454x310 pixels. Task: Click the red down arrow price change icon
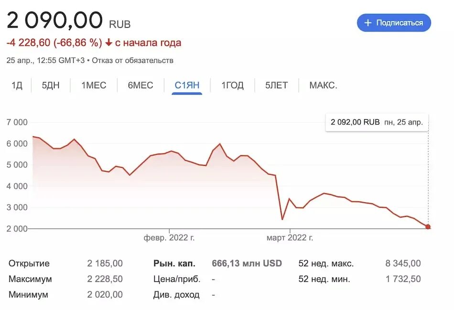tap(108, 43)
